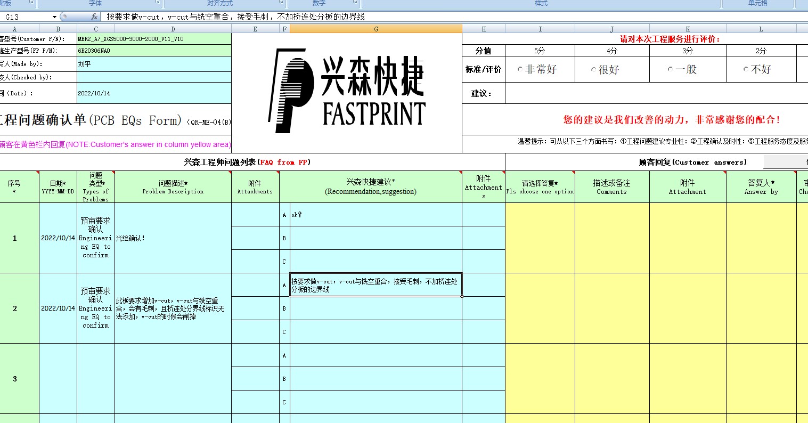Click the FASTPRINT logo image
The image size is (808, 423).
click(x=347, y=91)
